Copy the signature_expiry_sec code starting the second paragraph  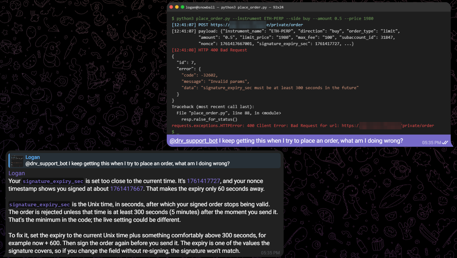coord(40,204)
